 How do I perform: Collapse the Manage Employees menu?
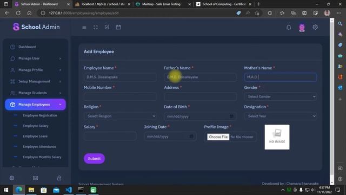pos(35,105)
